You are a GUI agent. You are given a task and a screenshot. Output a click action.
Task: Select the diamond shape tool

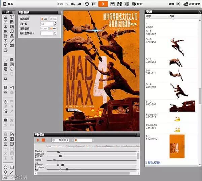pos(5,172)
